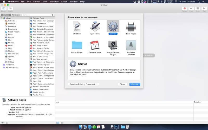Click the Wi-Fi status menu bar icon

coord(176,2)
